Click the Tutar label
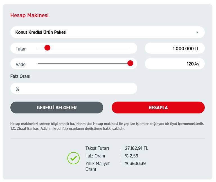Image resolution: width=216 pixels, height=182 pixels. click(x=21, y=49)
